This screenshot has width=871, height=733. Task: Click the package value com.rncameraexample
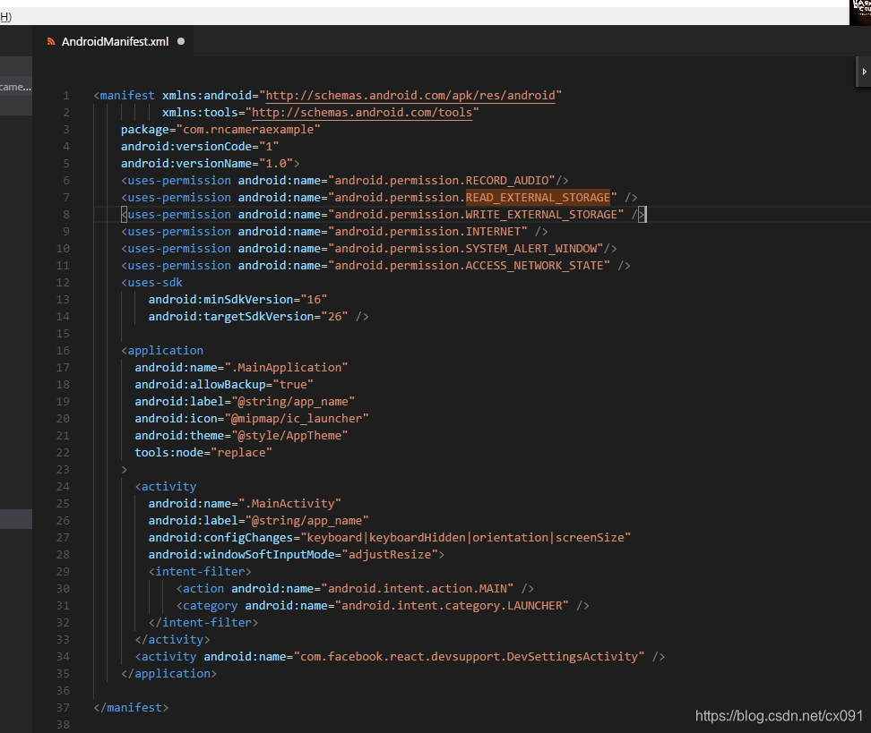tap(248, 129)
